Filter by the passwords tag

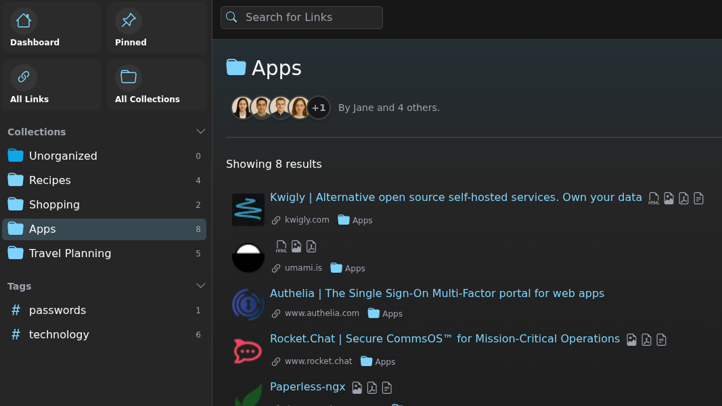click(x=104, y=311)
